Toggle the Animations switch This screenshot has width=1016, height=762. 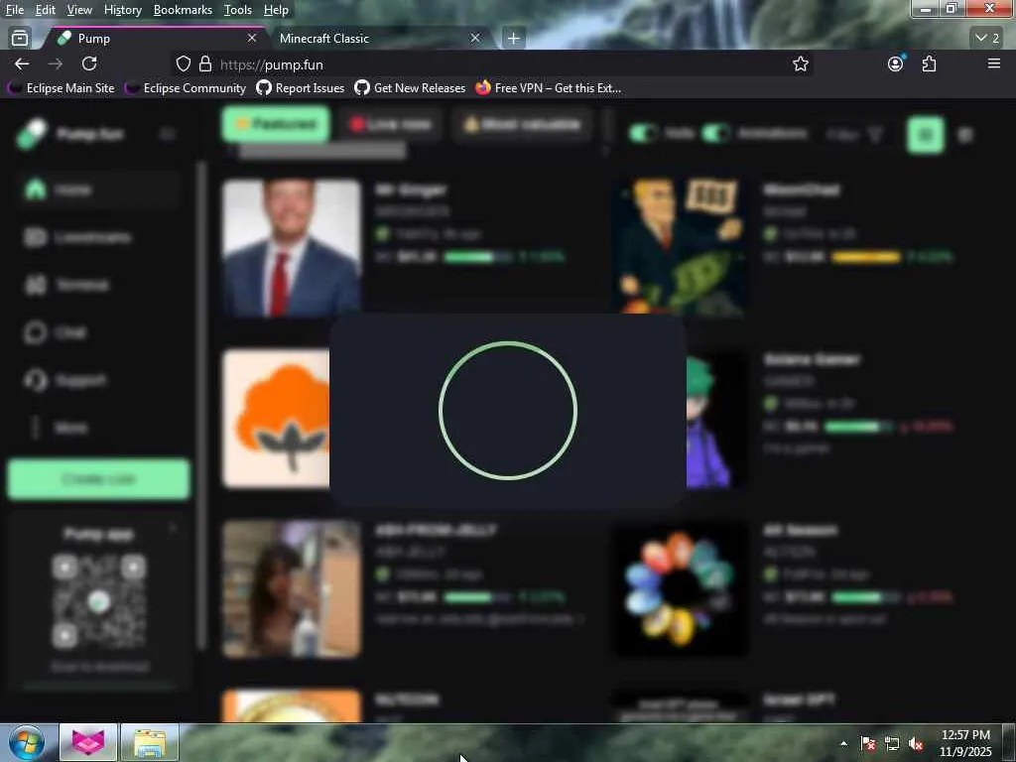716,134
